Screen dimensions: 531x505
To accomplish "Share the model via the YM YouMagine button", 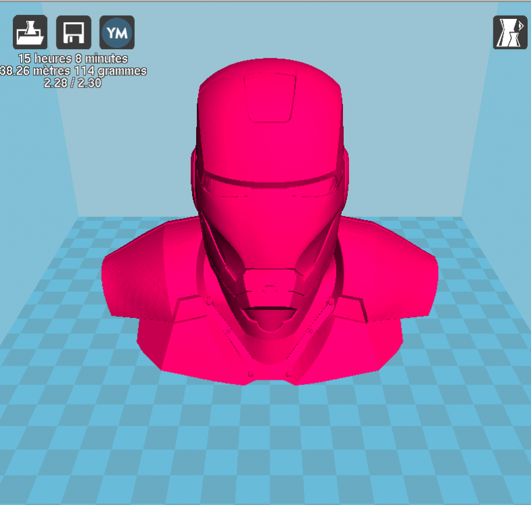I will click(x=117, y=32).
